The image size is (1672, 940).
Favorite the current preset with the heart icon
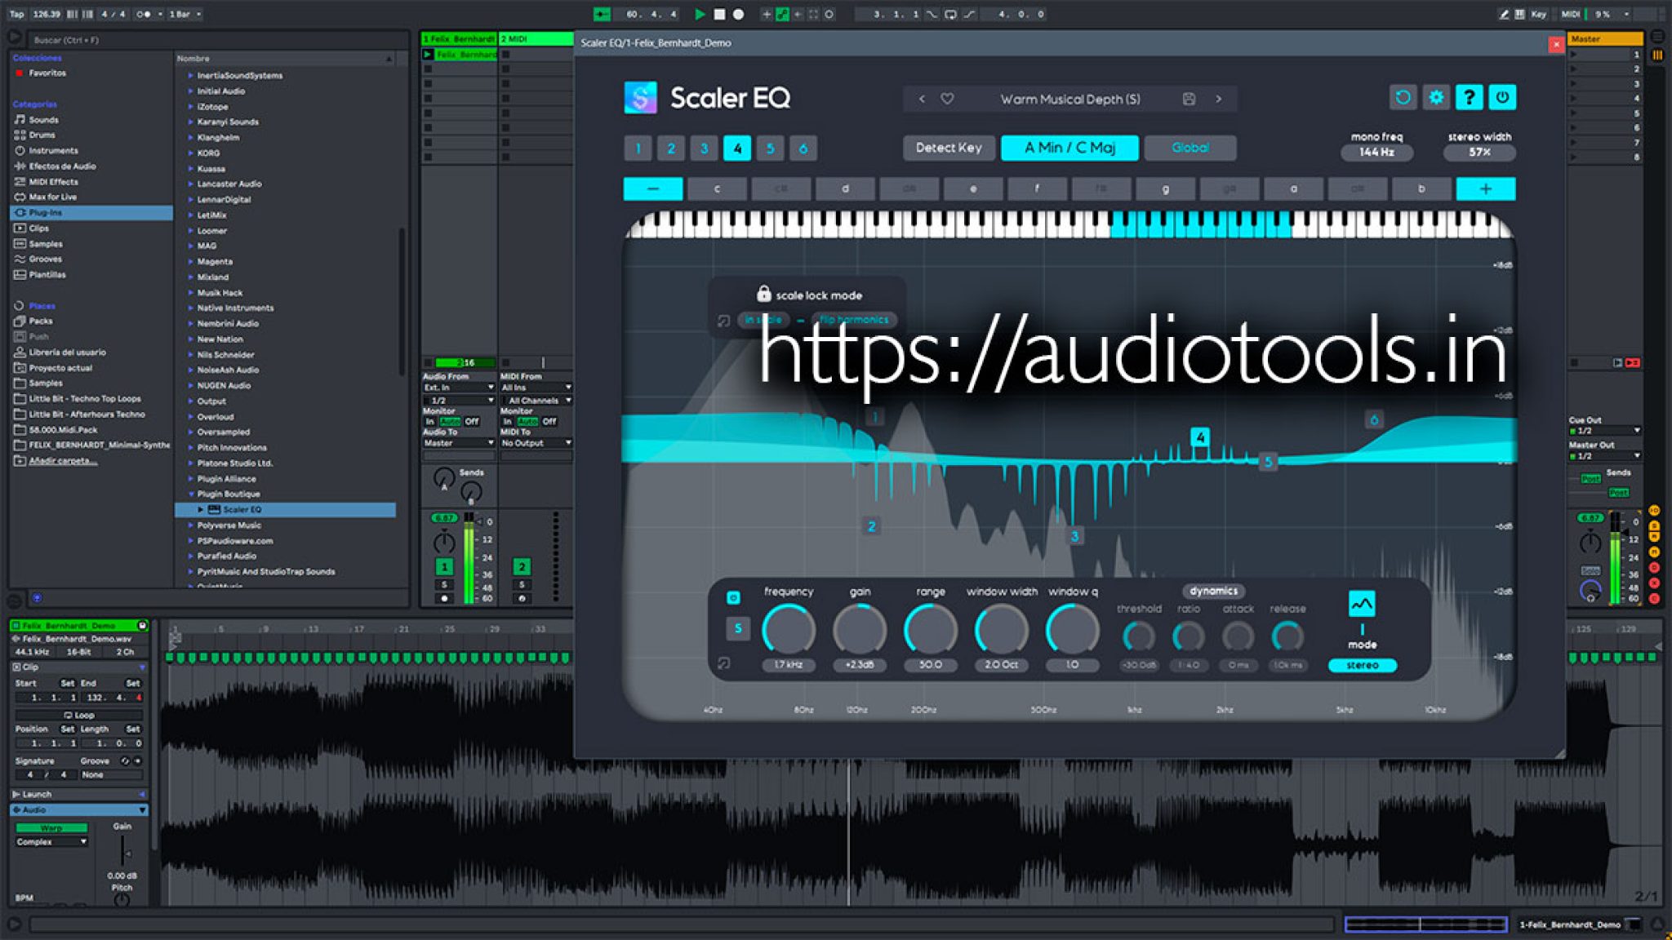947,98
